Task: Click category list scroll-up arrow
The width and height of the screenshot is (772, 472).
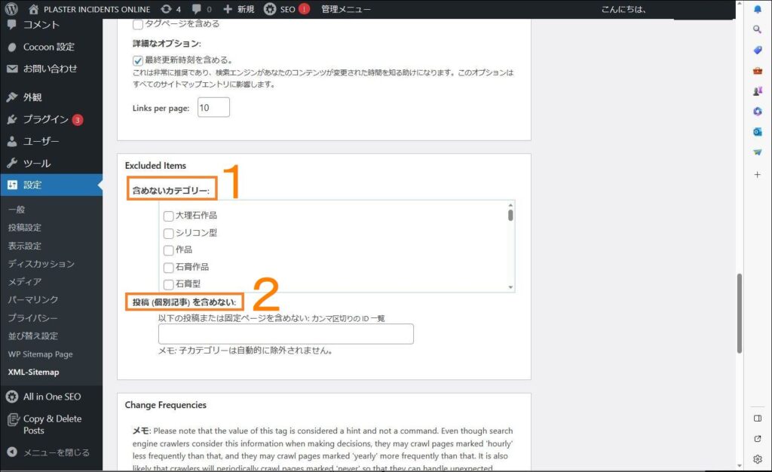Action: click(510, 205)
